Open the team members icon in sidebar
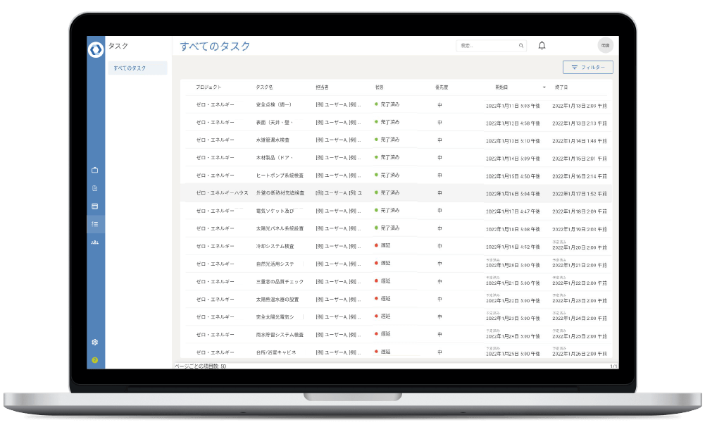705x425 pixels. [x=95, y=242]
